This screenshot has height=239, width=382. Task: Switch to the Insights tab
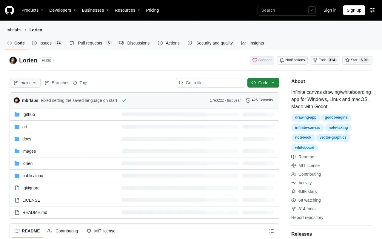point(253,43)
